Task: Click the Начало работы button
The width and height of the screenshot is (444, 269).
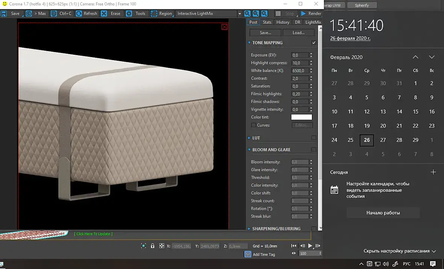Action: click(x=383, y=213)
